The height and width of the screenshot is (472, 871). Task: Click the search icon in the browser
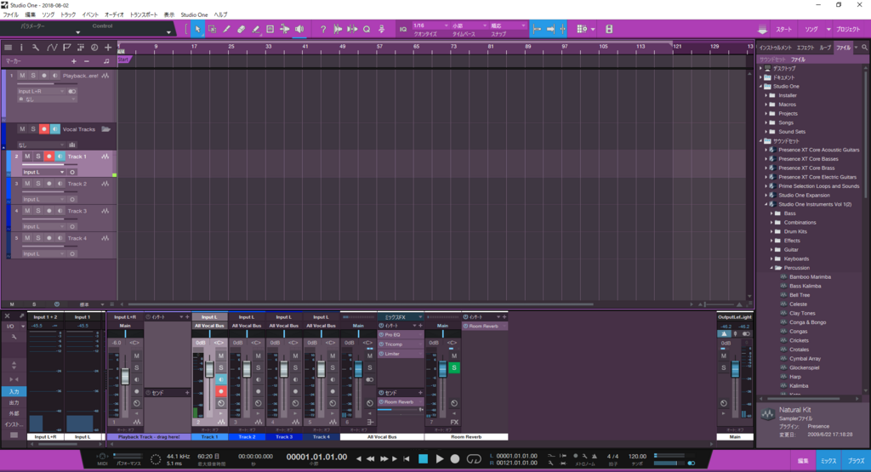(864, 48)
